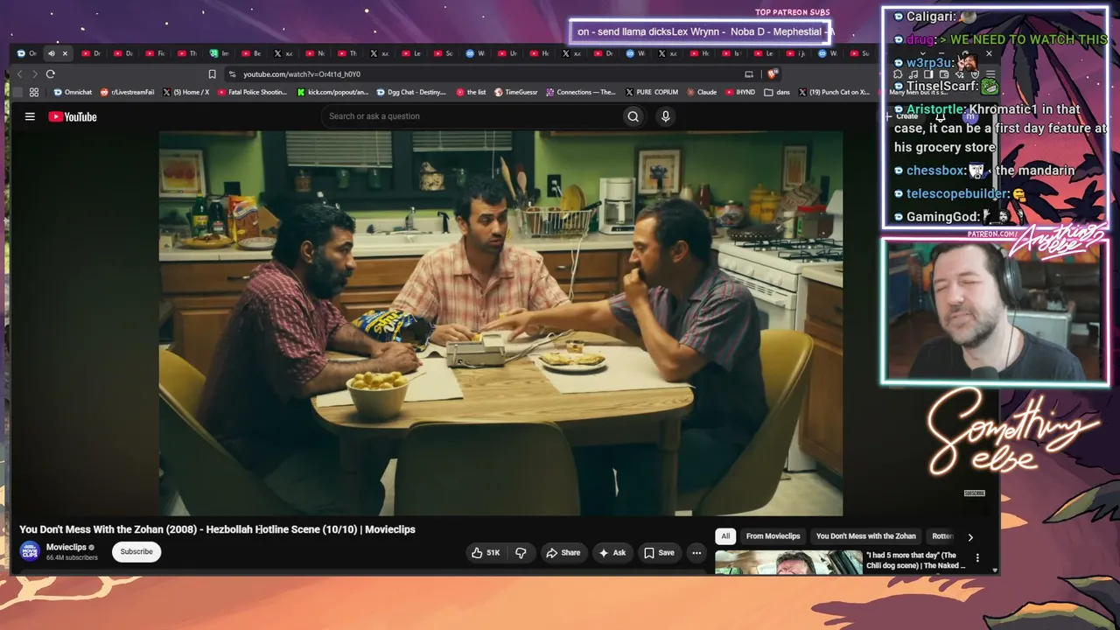Open the Dgg Chat - Destiny bookmark
Viewport: 1120px width, 630px height.
pyautogui.click(x=411, y=92)
